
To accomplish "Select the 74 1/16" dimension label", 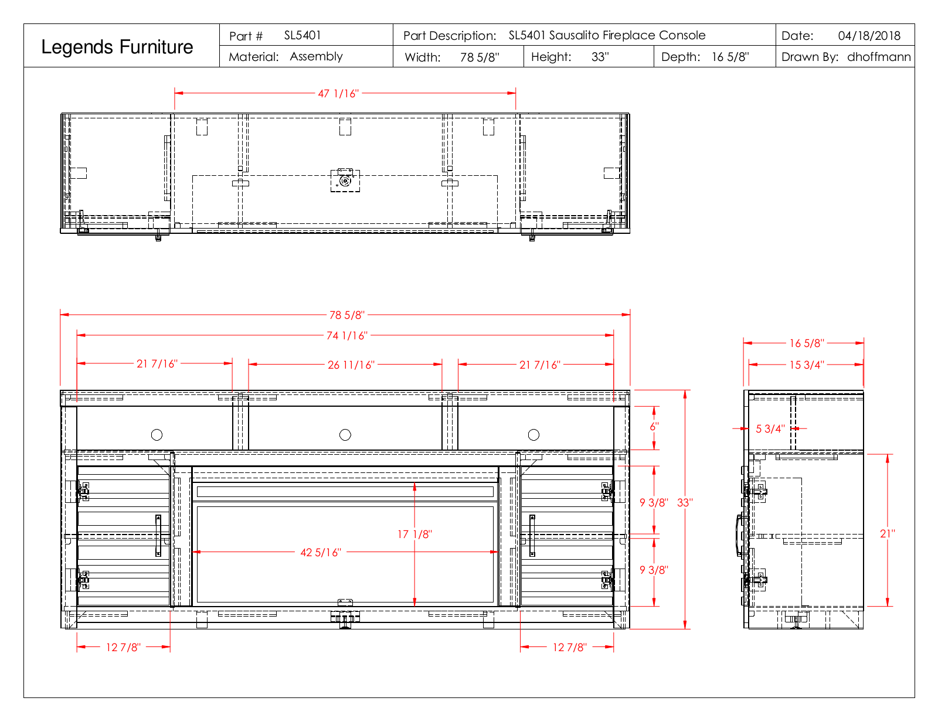I will tap(347, 335).
